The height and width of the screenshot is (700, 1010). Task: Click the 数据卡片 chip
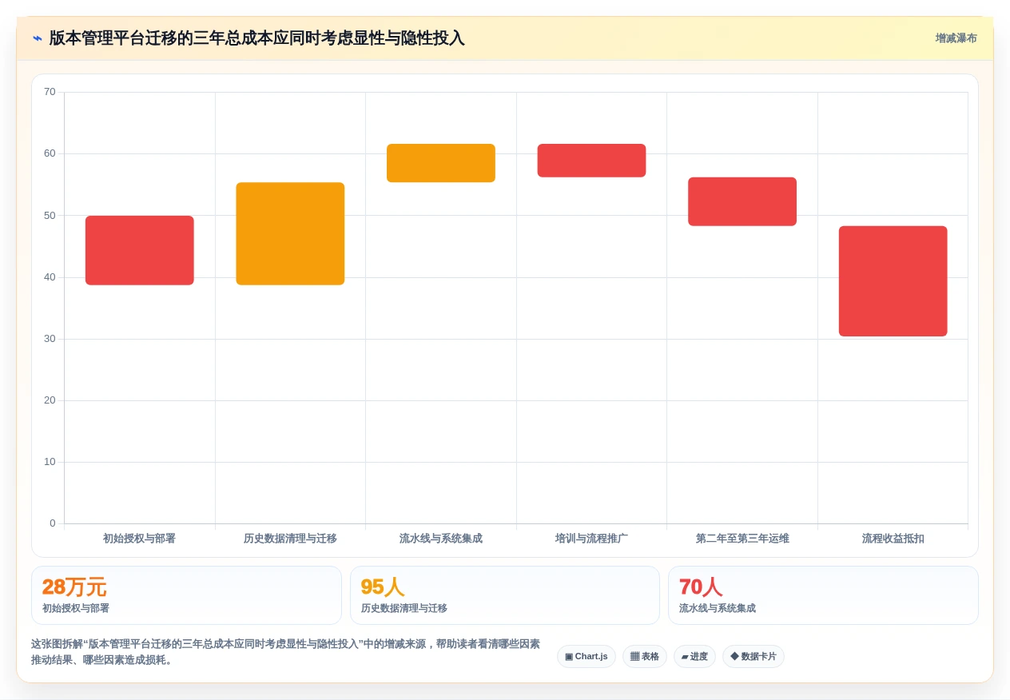[754, 657]
